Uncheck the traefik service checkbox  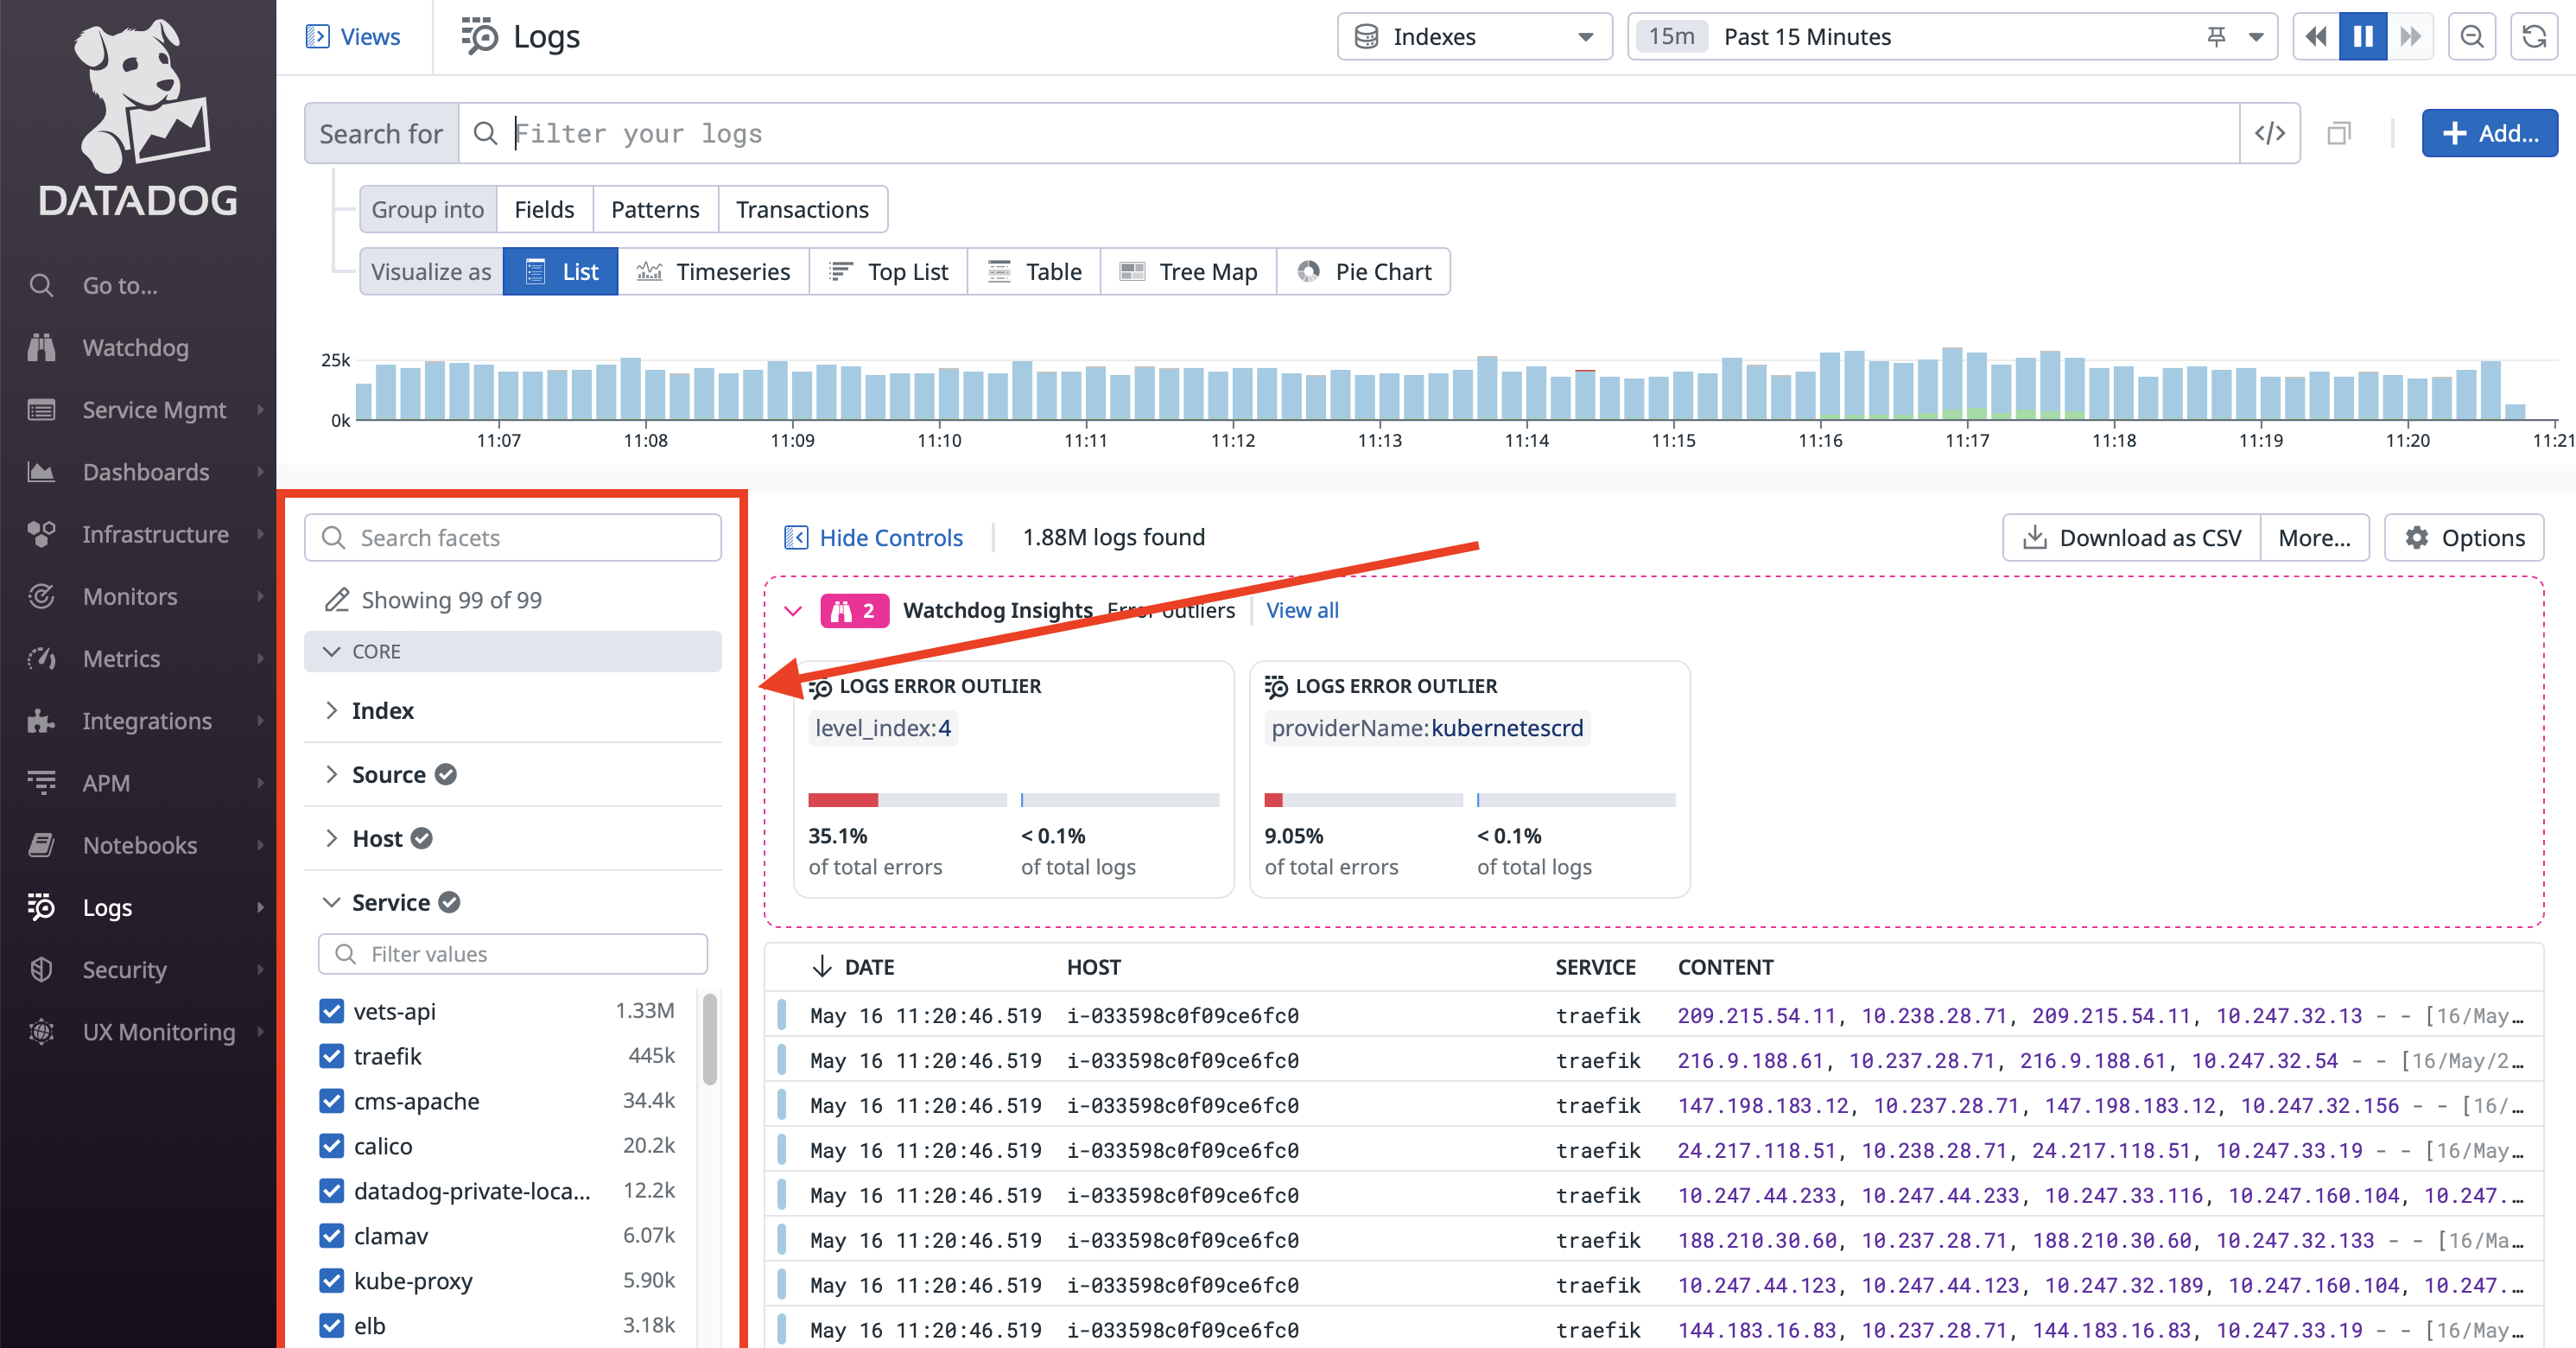click(x=332, y=1056)
